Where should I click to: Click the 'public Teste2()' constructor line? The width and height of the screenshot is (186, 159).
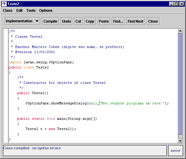(33, 93)
